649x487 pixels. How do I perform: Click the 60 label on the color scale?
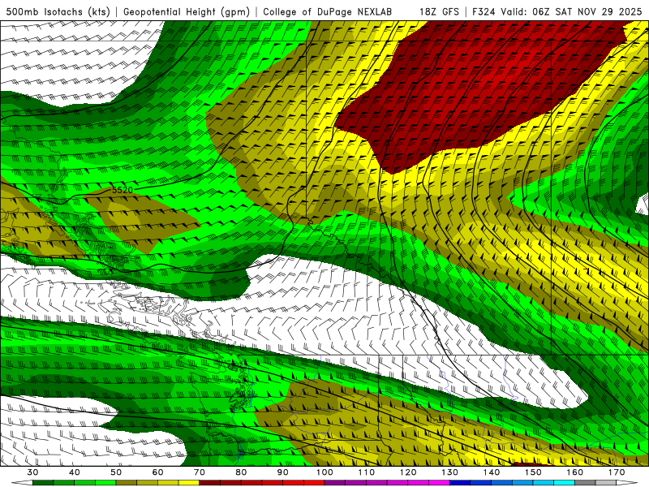coord(157,472)
